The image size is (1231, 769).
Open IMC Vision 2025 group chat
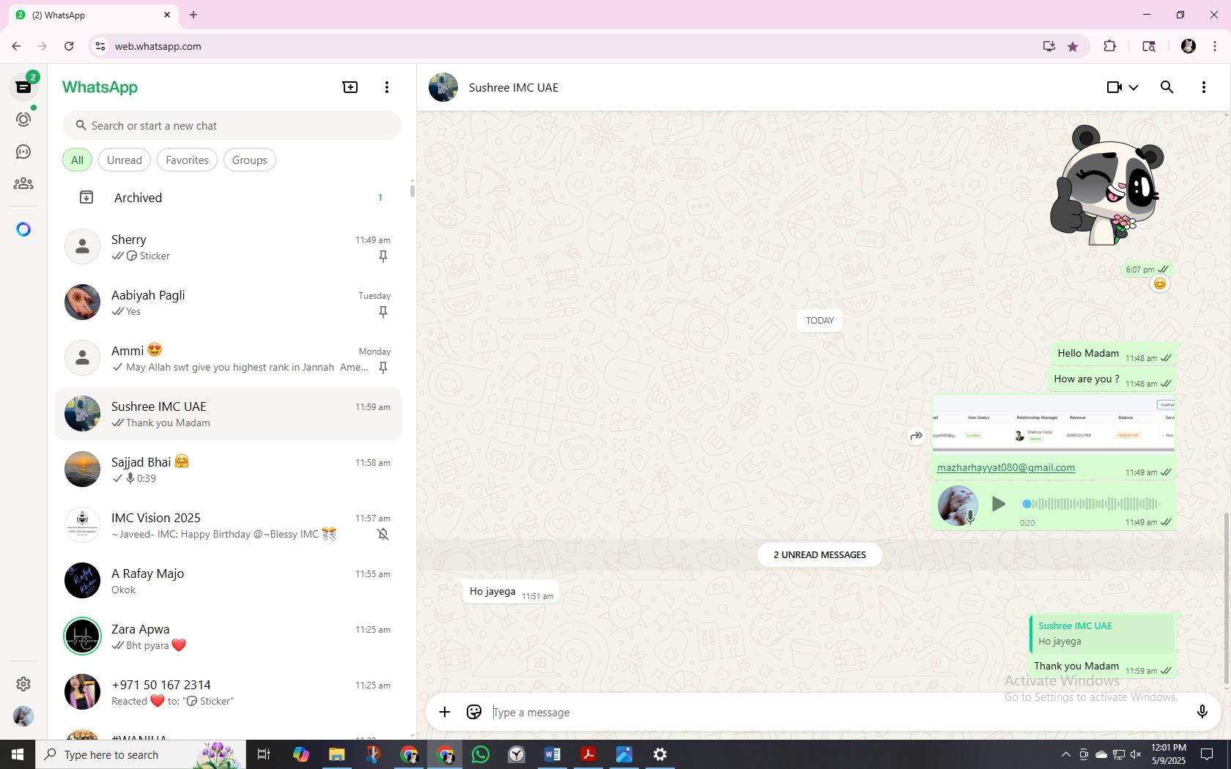click(x=229, y=525)
